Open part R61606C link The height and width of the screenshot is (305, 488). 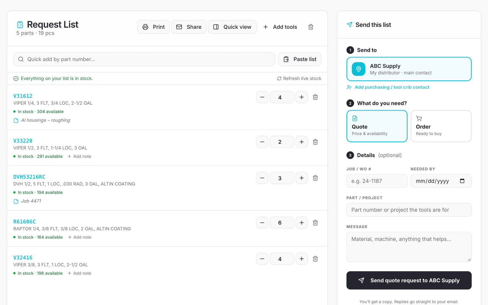click(24, 221)
